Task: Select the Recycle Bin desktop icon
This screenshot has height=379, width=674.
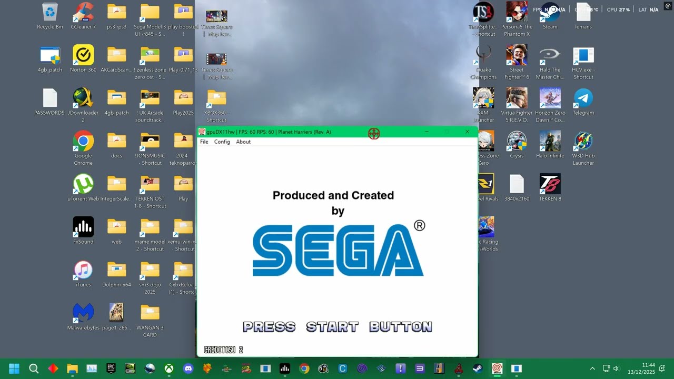Action: [50, 16]
